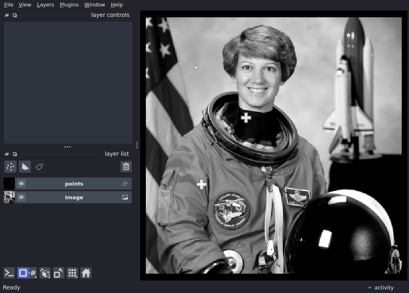409x293 pixels.
Task: Create a new shapes layer
Action: (25, 167)
